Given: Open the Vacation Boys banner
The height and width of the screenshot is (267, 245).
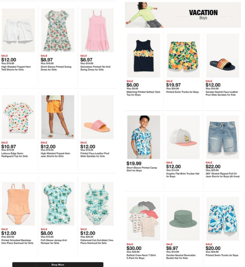Looking at the screenshot, I should coord(183,15).
